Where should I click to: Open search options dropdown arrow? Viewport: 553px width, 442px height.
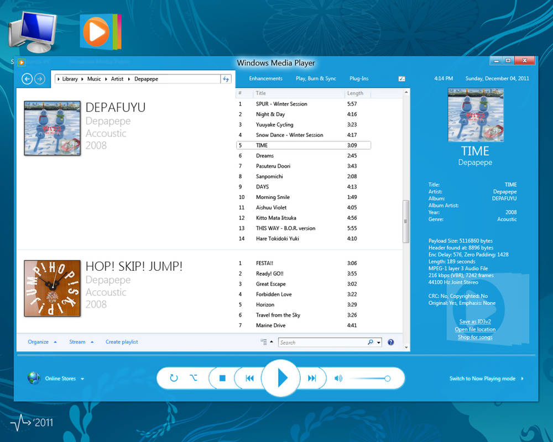point(379,342)
